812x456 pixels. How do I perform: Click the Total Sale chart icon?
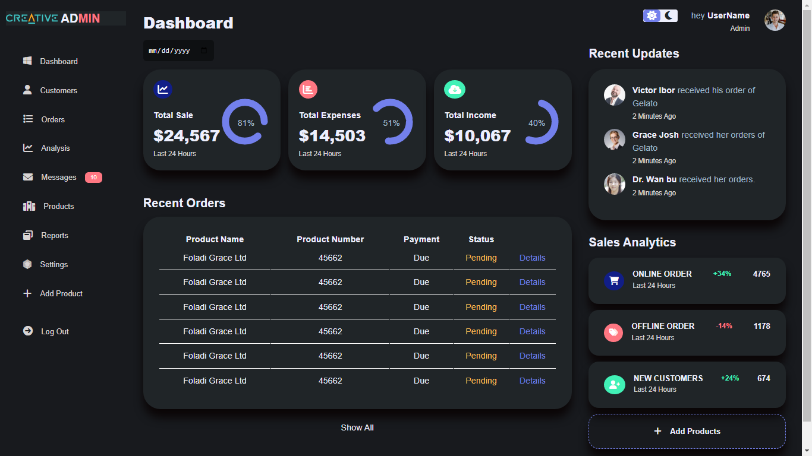[x=163, y=89]
